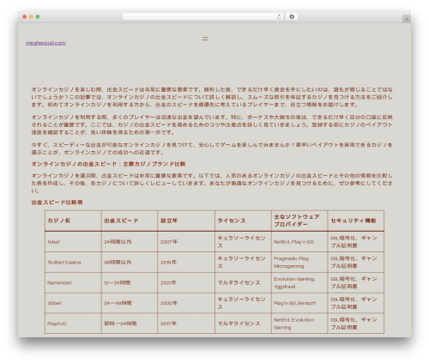Click the downloads button beside the address bar
The height and width of the screenshot is (363, 429).
292,17
